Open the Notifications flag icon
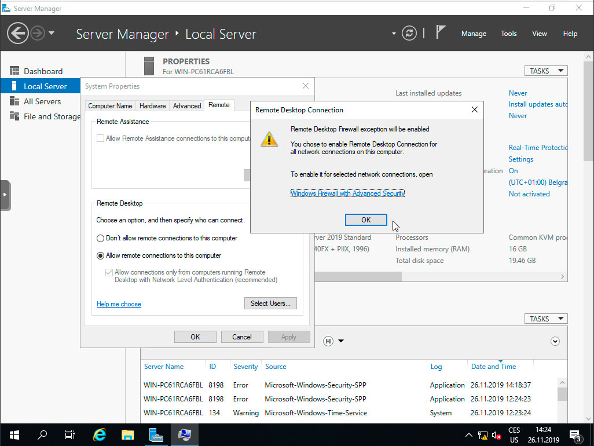The height and width of the screenshot is (446, 594). click(441, 33)
